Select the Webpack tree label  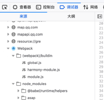[x=25, y=49]
